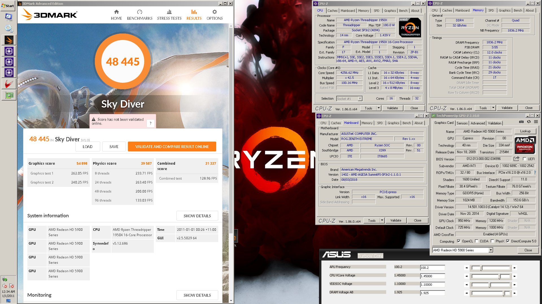Go to 3DMark Stress Tests section

(x=169, y=15)
